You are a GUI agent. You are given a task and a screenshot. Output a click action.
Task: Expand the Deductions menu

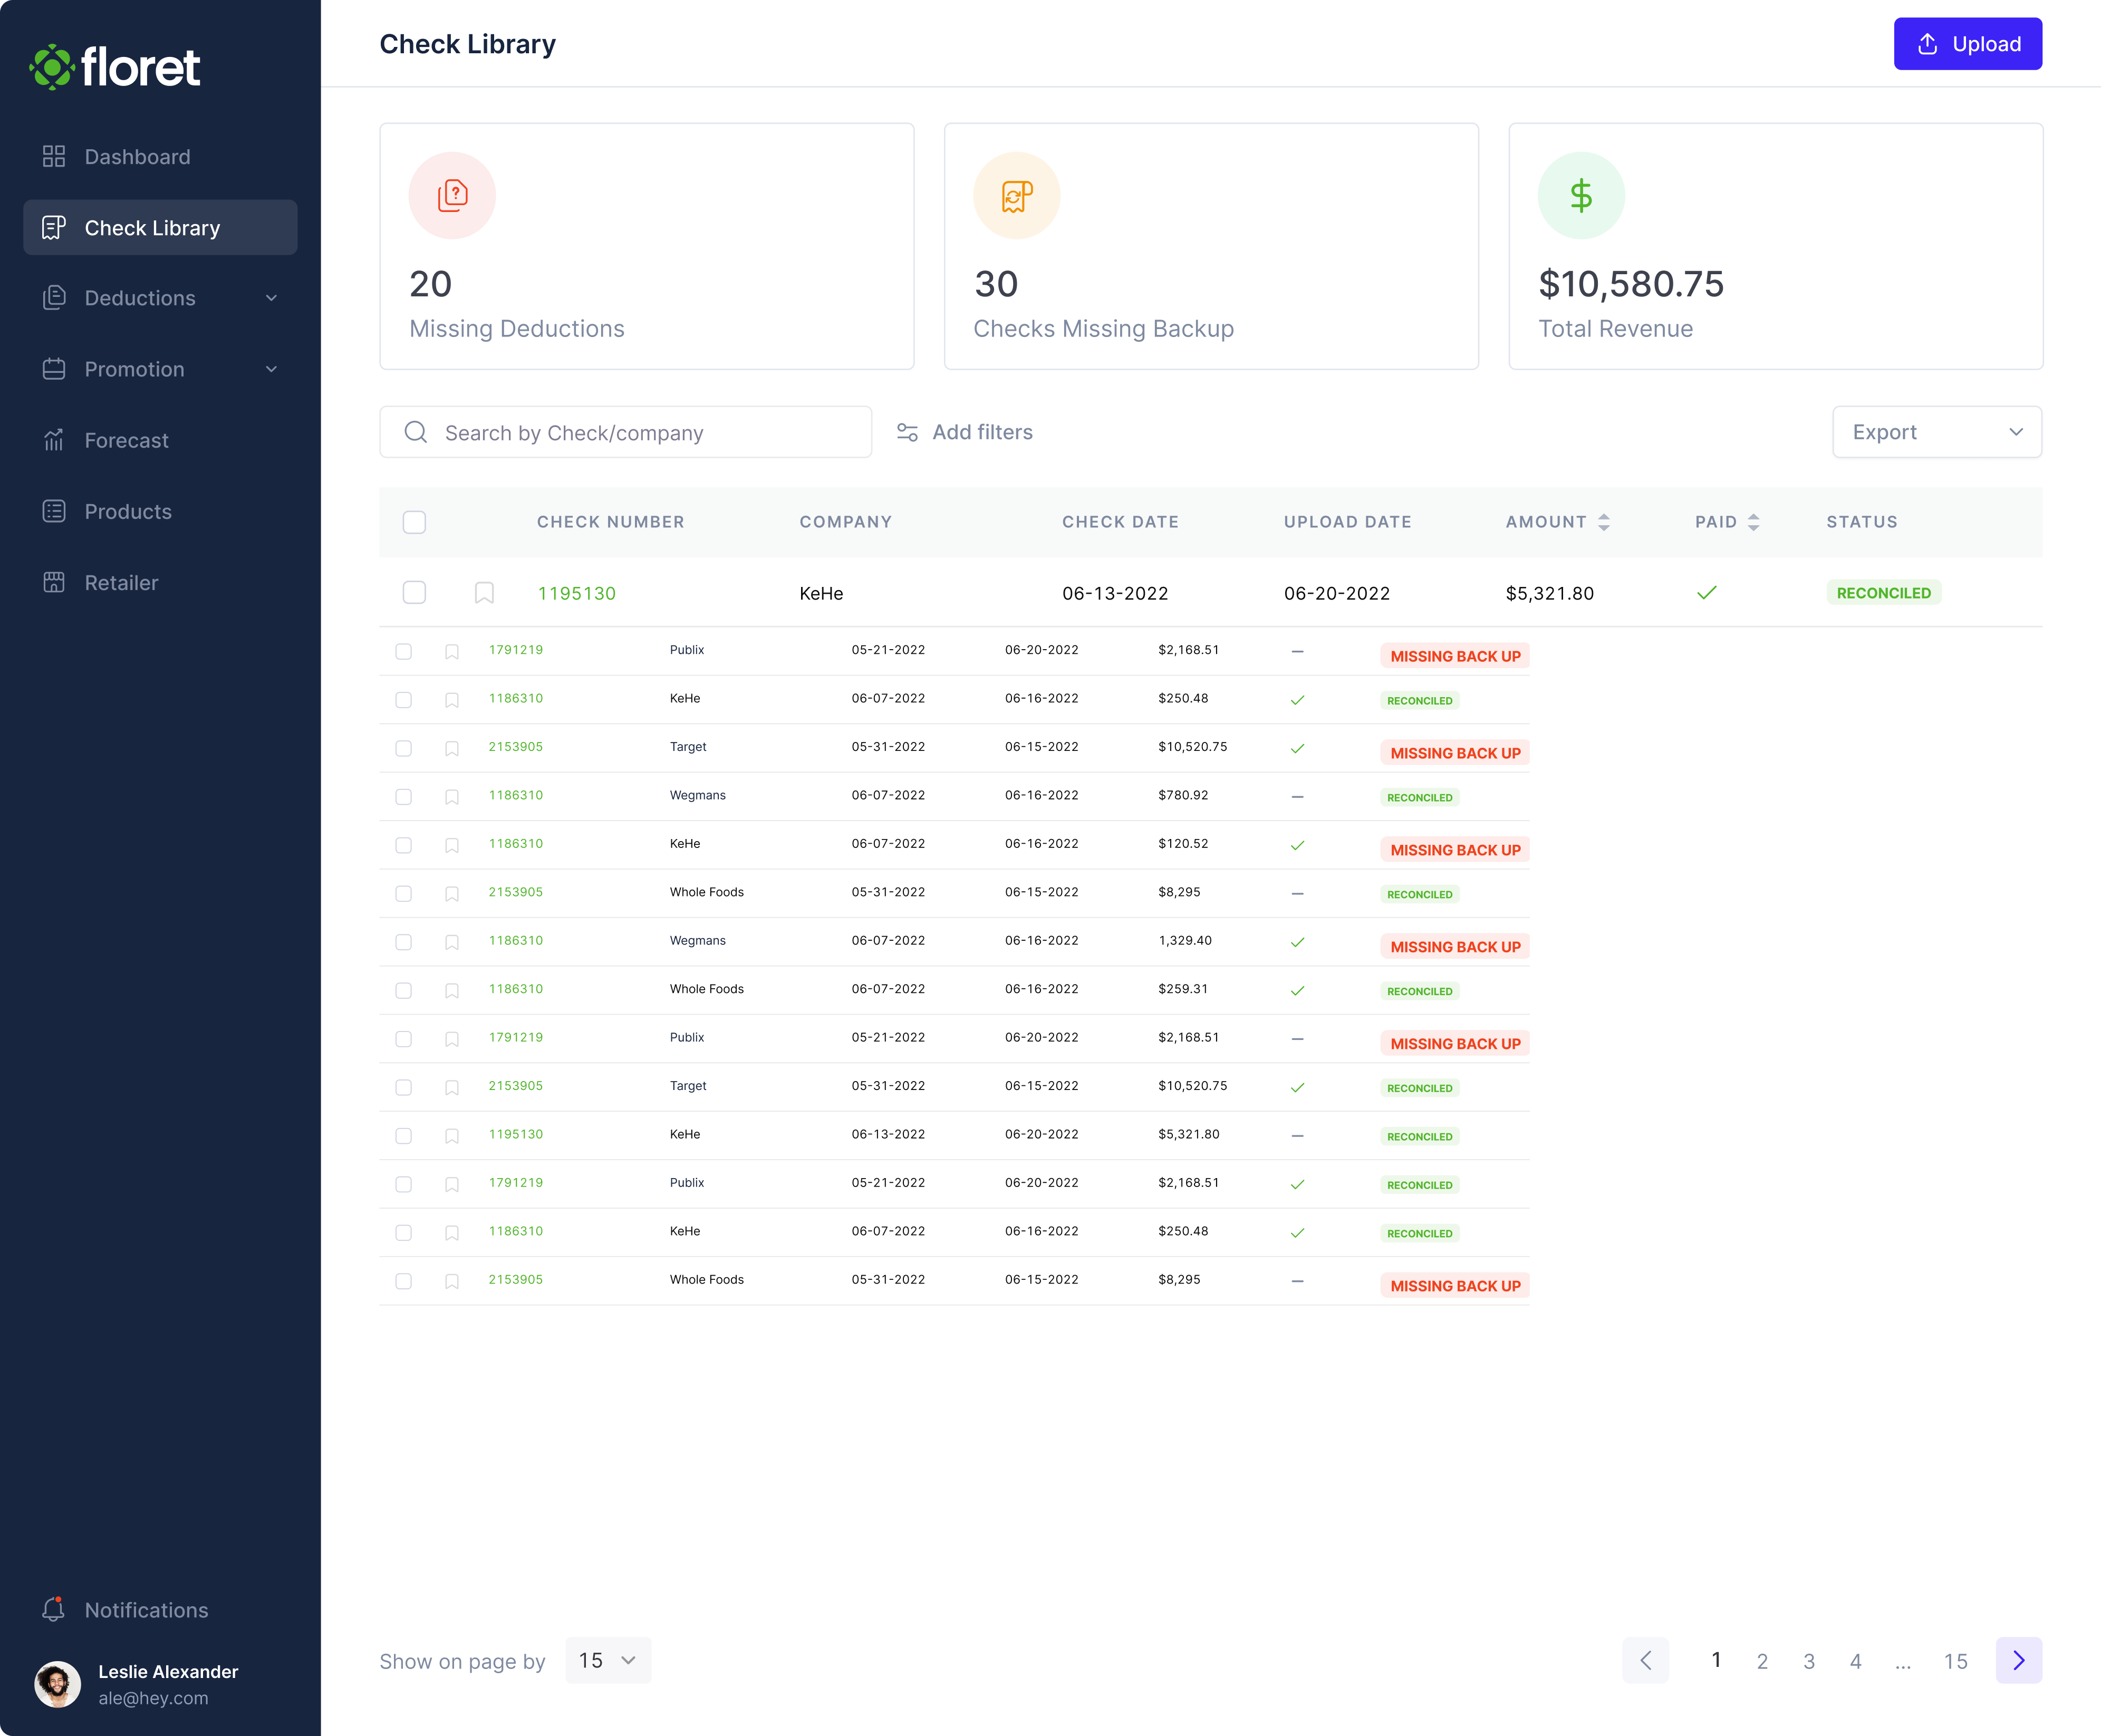pos(272,298)
